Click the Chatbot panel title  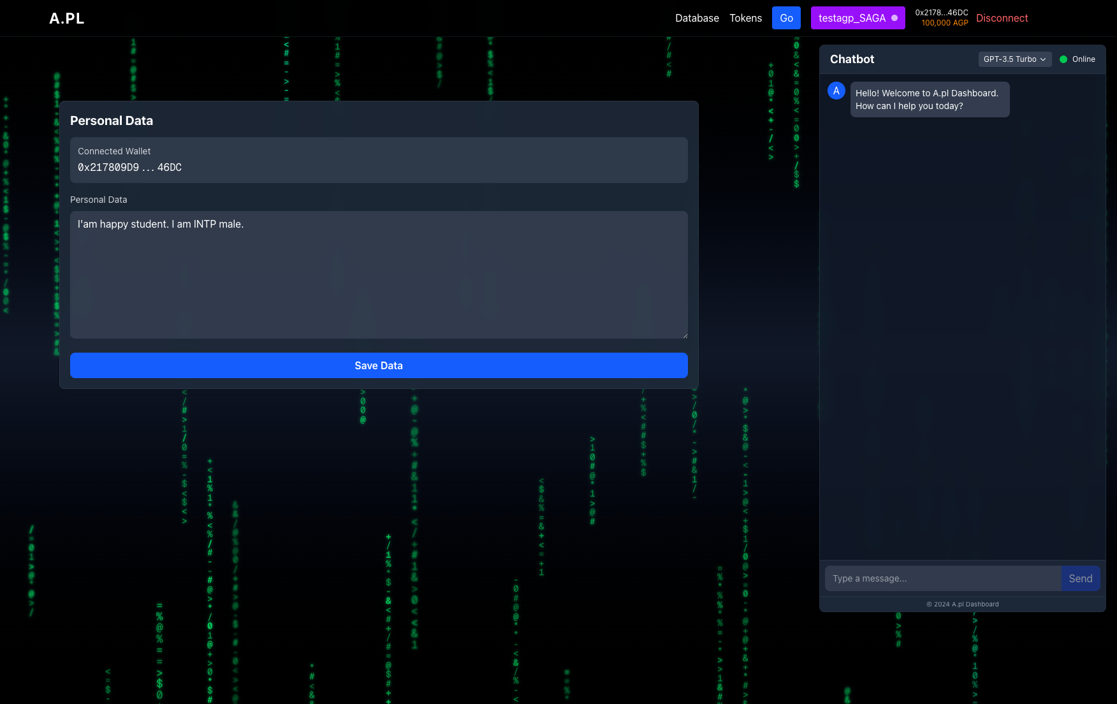coord(852,59)
